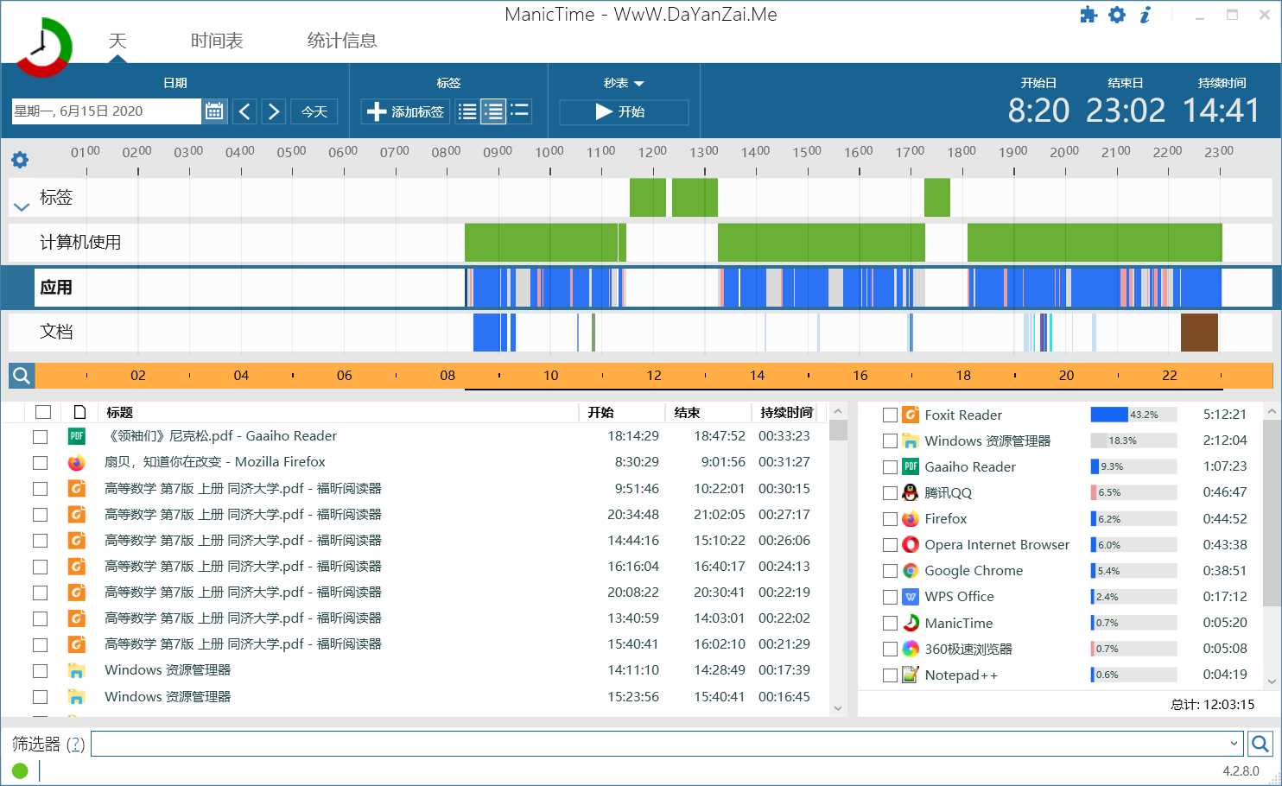The image size is (1282, 786).
Task: Go to previous day arrow
Action: click(x=244, y=111)
